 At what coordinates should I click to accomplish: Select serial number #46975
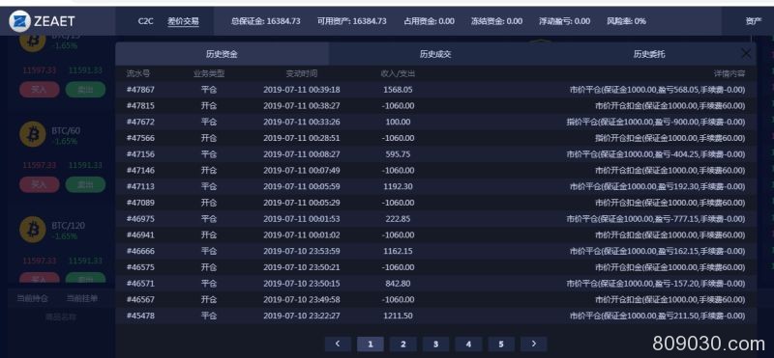[140, 219]
